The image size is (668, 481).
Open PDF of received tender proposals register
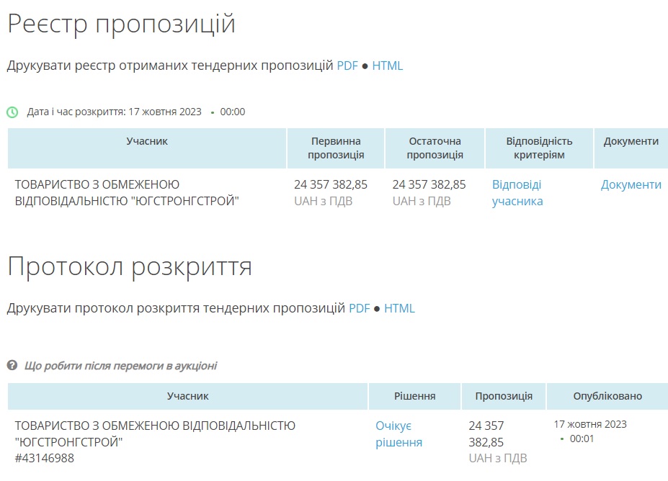347,66
